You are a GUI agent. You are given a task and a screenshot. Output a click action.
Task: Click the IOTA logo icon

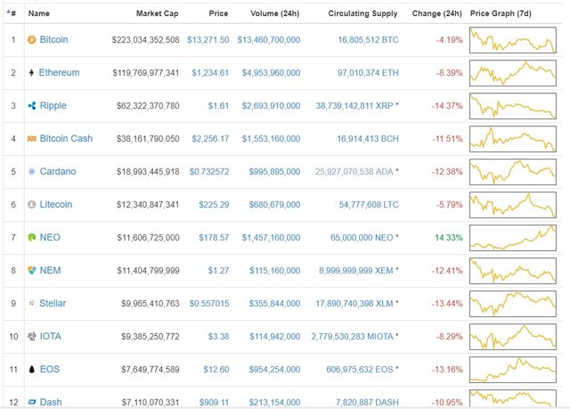(x=32, y=336)
